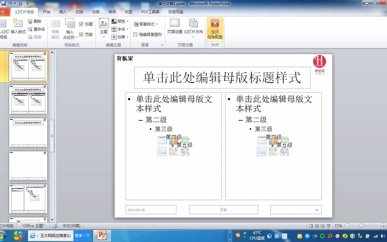Enable the 页脚 (Footer) checkbox
This screenshot has width=387, height=242.
(82, 34)
